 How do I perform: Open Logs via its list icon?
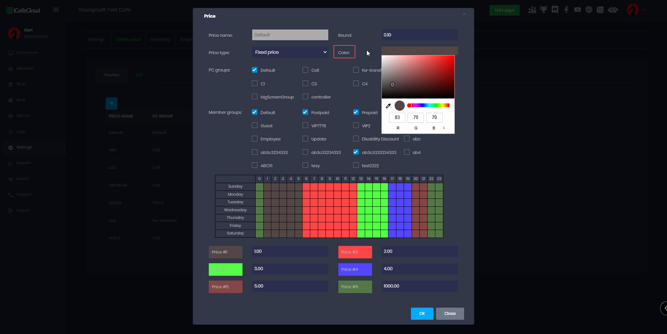[10, 132]
